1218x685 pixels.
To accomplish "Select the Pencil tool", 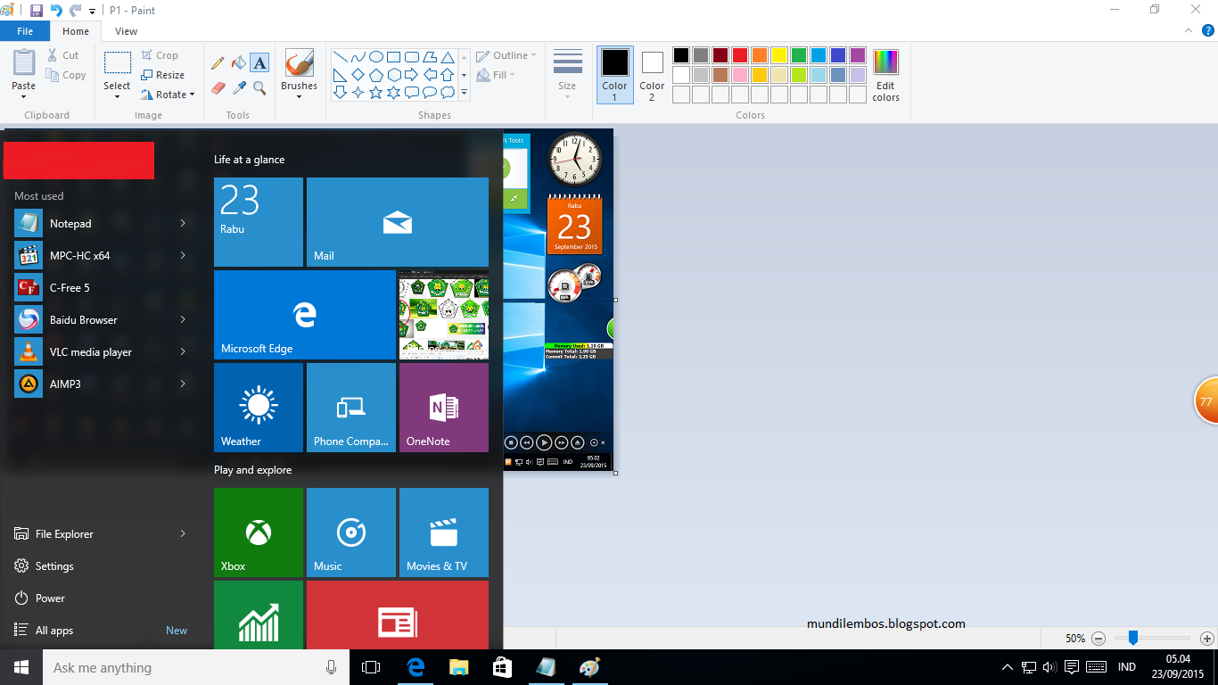I will pyautogui.click(x=218, y=62).
